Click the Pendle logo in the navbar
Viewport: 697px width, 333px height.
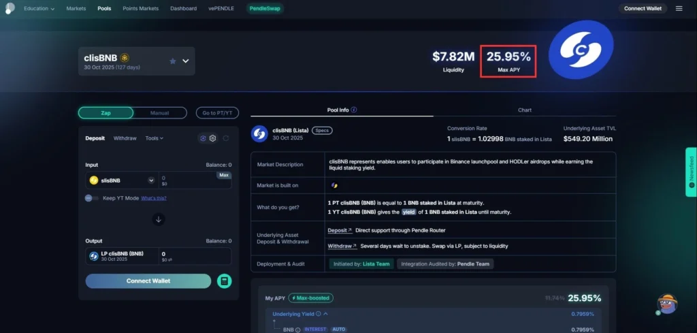point(10,8)
